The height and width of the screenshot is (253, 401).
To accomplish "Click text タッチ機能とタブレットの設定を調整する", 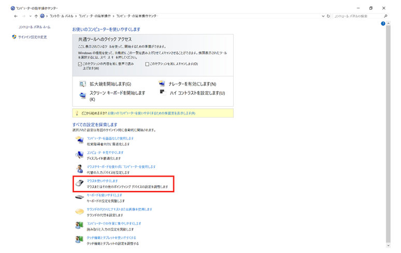I will tap(113, 244).
